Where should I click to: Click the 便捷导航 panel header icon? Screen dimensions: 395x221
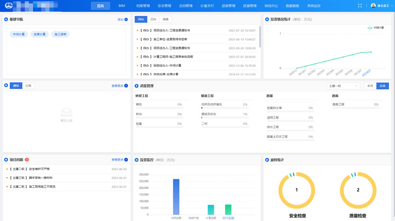[x=6, y=19]
